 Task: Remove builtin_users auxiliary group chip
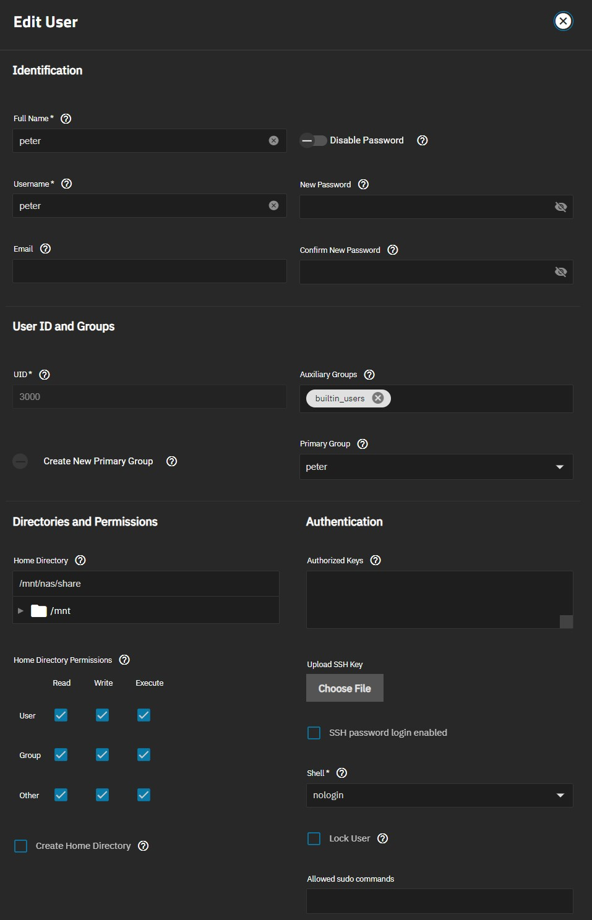click(x=378, y=398)
